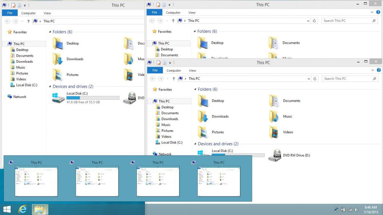Open the Documents folder in the top-right window
The height and width of the screenshot is (215, 383).
[x=284, y=43]
